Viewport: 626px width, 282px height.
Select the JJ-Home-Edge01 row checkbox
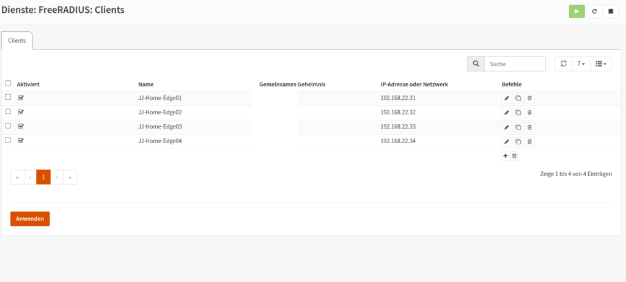pyautogui.click(x=8, y=97)
